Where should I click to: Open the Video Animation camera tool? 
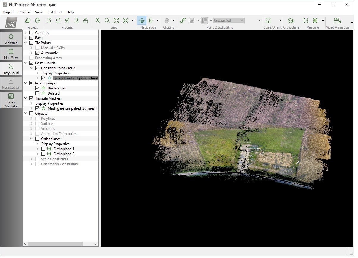click(337, 21)
